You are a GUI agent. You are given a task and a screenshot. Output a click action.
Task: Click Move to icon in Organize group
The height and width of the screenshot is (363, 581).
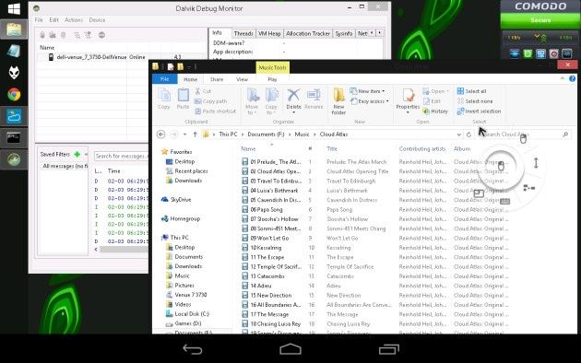point(252,101)
